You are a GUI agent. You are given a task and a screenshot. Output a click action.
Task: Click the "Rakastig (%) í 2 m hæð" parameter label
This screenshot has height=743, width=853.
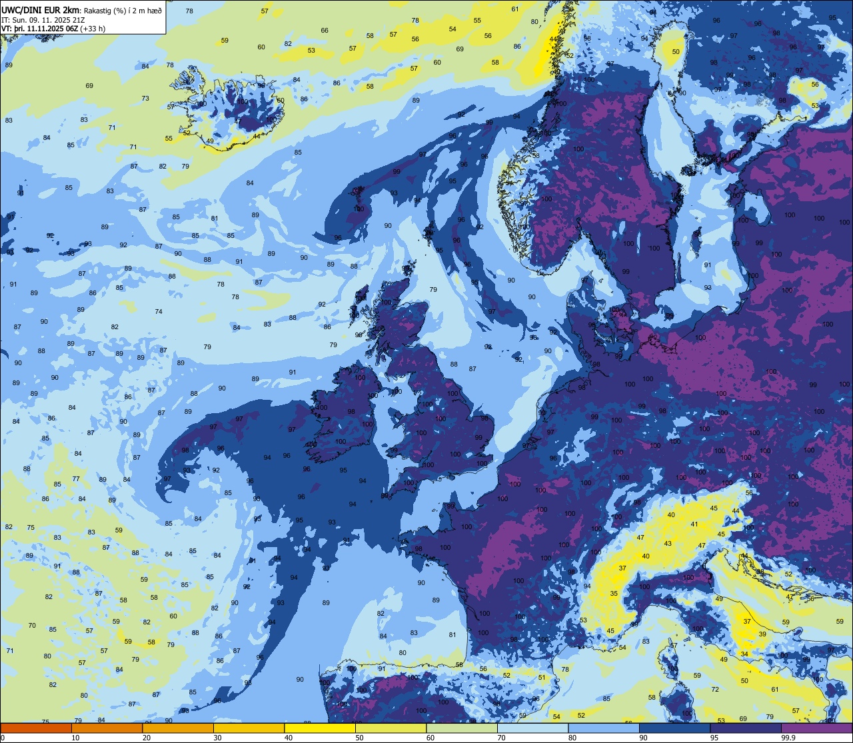[123, 10]
